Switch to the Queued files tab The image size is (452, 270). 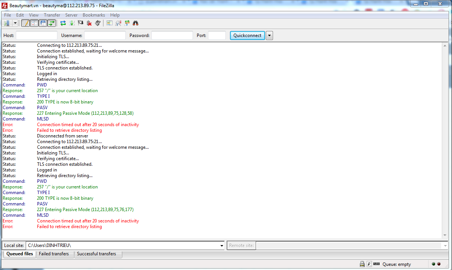pyautogui.click(x=20, y=254)
